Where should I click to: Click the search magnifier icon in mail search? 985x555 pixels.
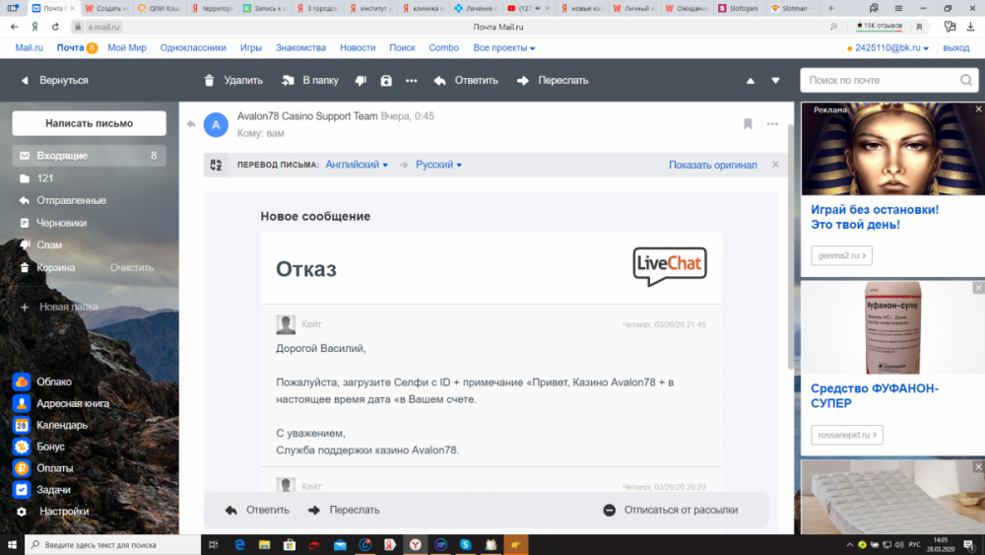(967, 81)
